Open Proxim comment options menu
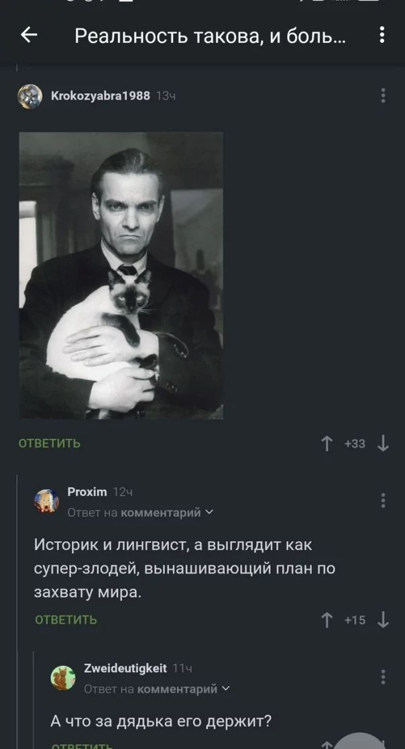The height and width of the screenshot is (749, 405). pos(383,501)
